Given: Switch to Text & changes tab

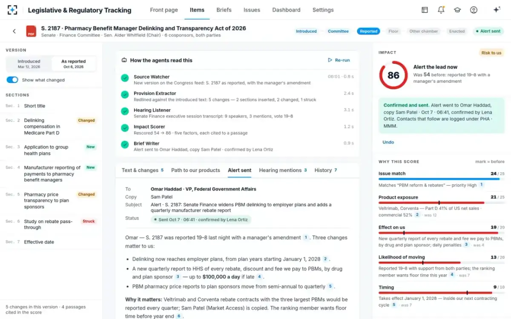Looking at the screenshot, I should [143, 170].
